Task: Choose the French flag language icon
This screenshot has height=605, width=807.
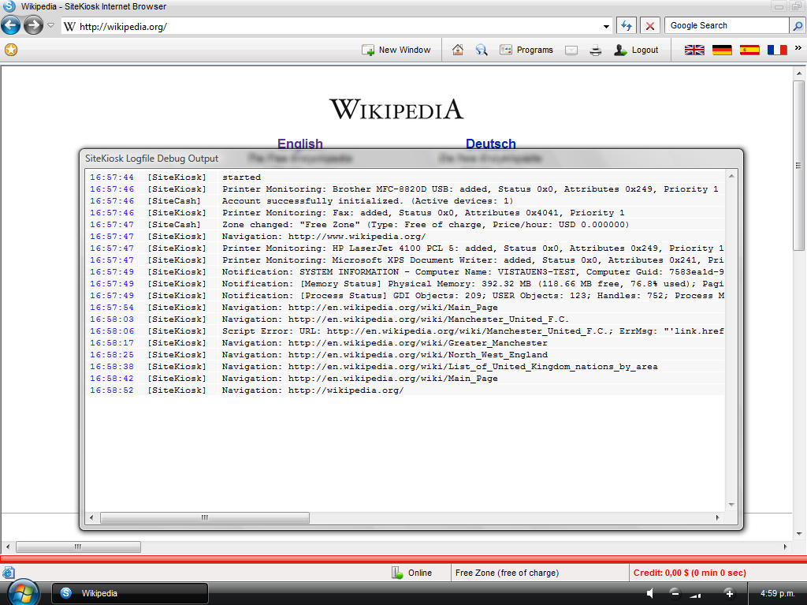Action: tap(777, 50)
